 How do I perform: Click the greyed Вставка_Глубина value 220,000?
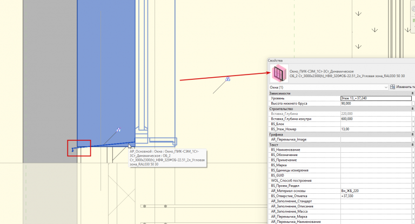(x=376, y=114)
